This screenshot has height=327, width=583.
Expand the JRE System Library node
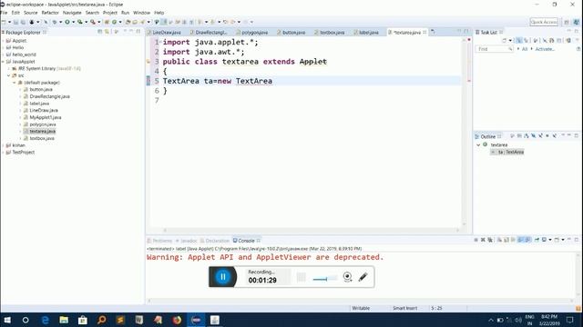9,69
